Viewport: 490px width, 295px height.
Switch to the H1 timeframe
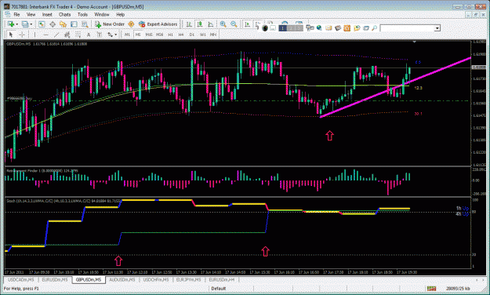[170, 35]
